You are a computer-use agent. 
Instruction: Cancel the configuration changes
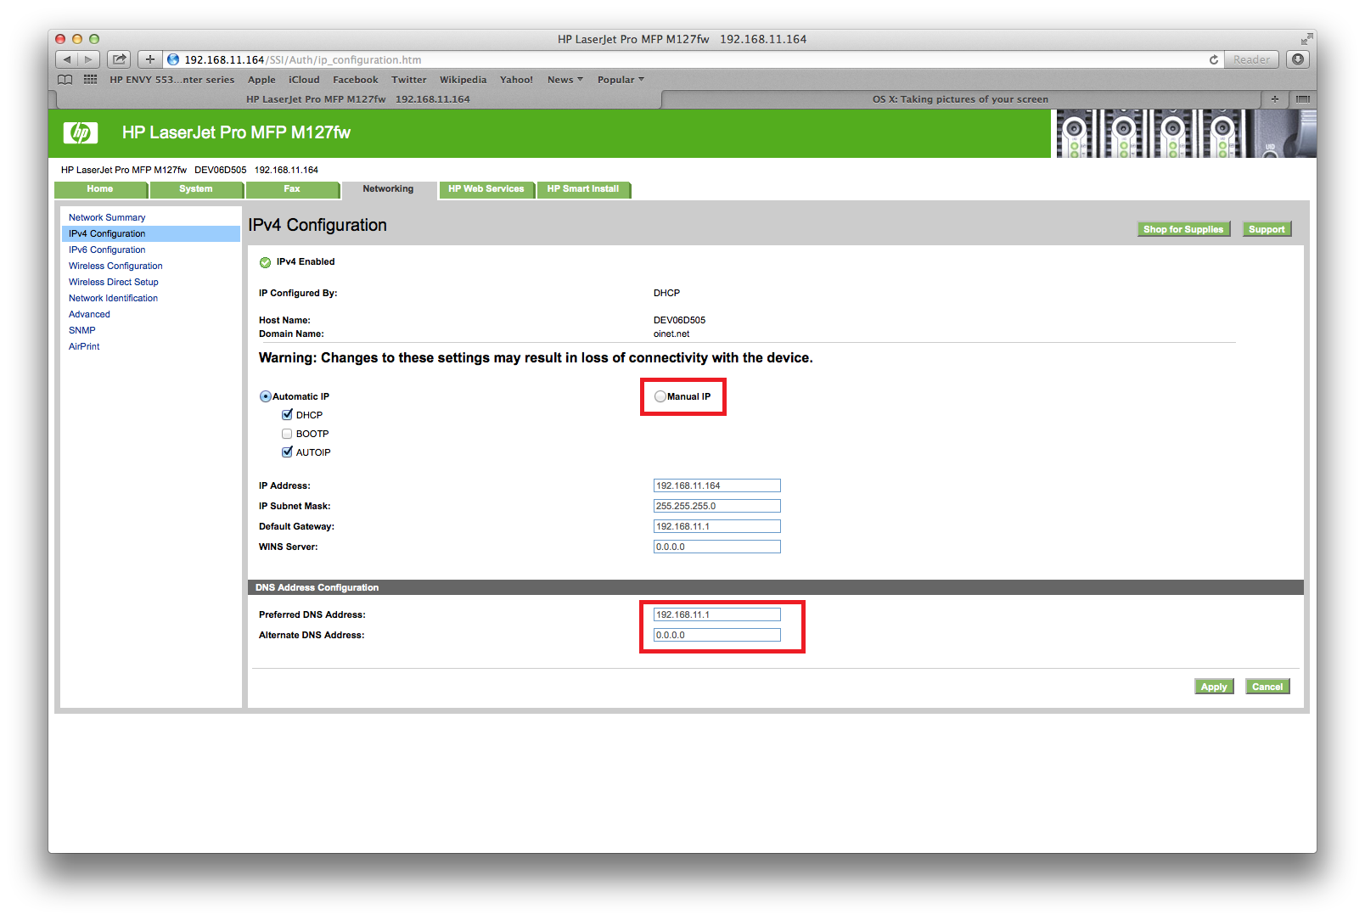(1267, 687)
